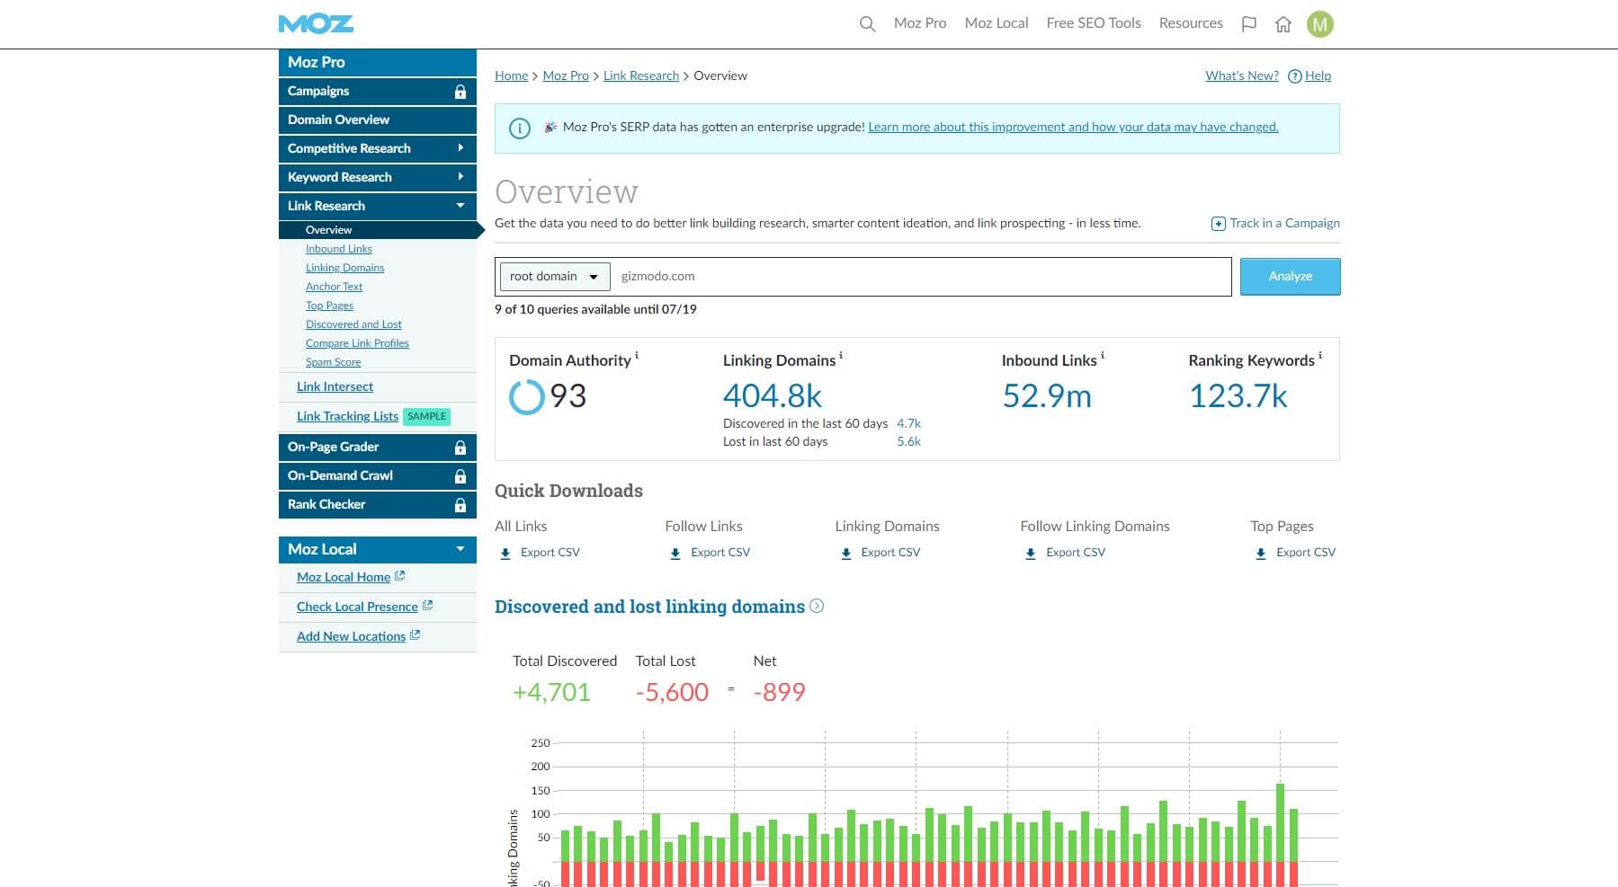This screenshot has width=1618, height=887.
Task: Expand Keyword Research menu
Action: pos(460,177)
